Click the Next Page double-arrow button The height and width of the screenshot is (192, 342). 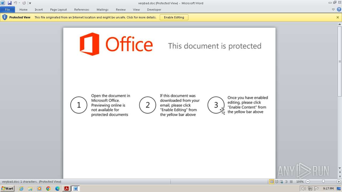pyautogui.click(x=340, y=177)
